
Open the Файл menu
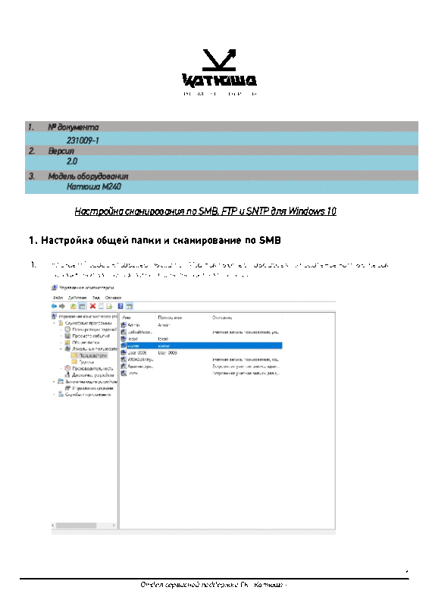point(58,298)
